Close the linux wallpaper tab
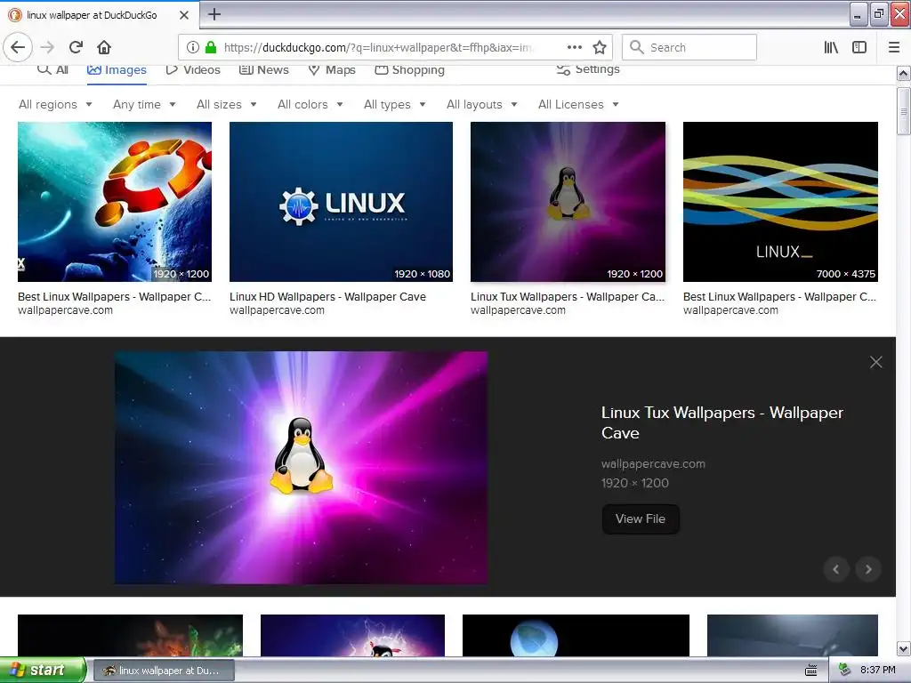The height and width of the screenshot is (683, 911). [x=184, y=15]
